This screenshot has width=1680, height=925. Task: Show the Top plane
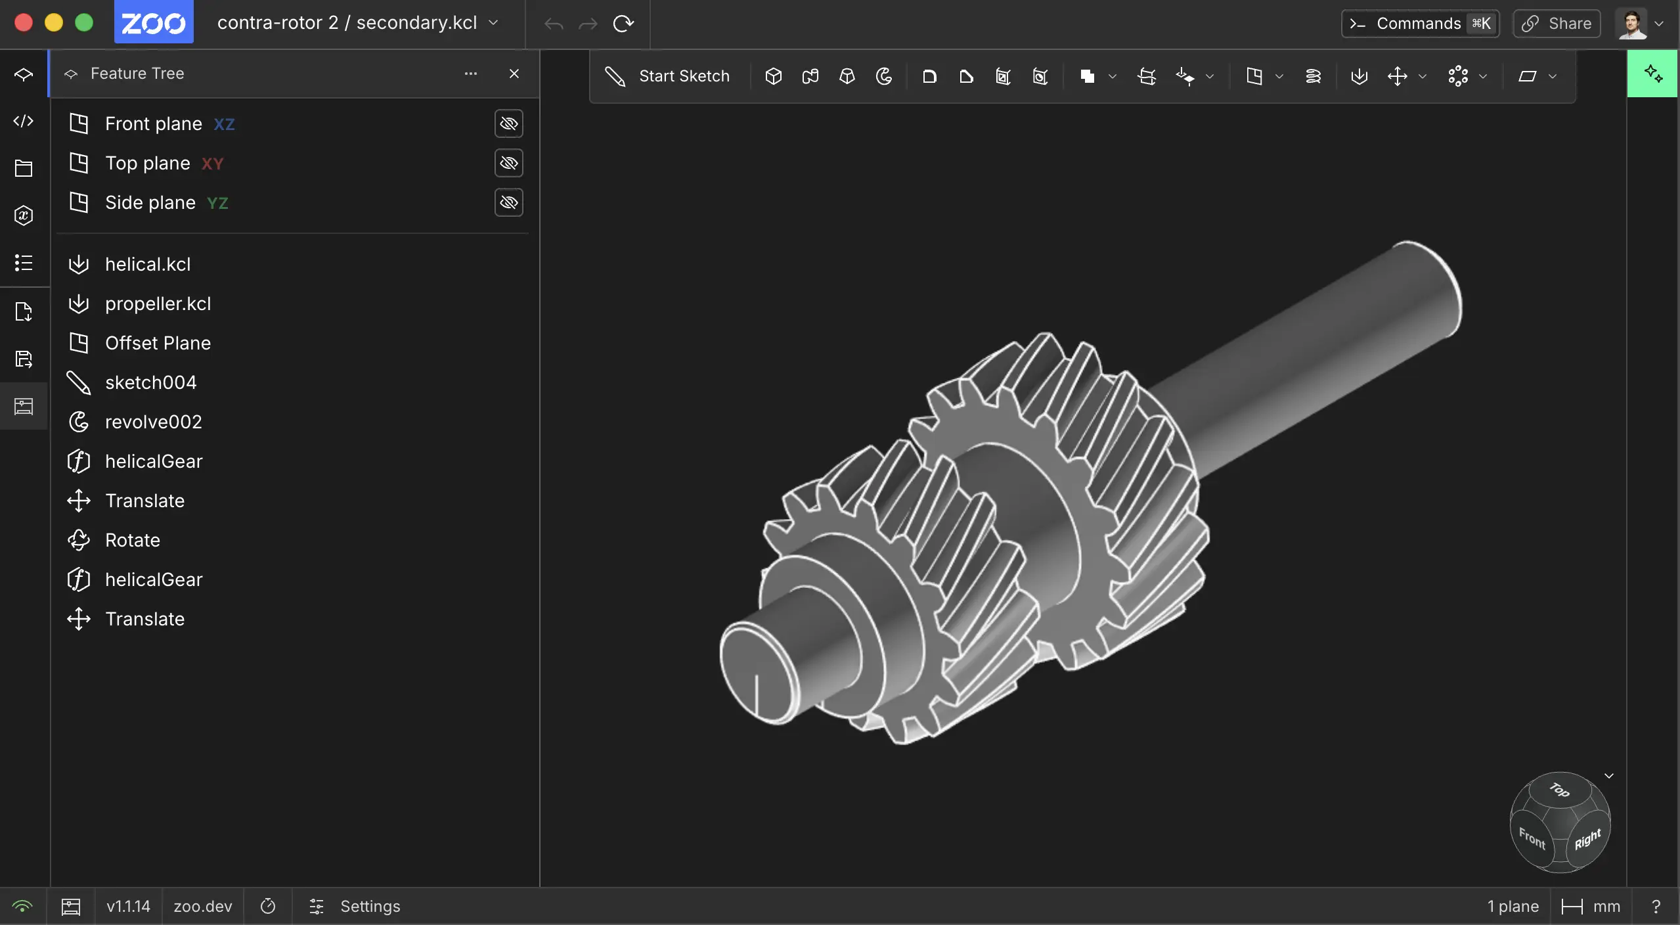[508, 163]
